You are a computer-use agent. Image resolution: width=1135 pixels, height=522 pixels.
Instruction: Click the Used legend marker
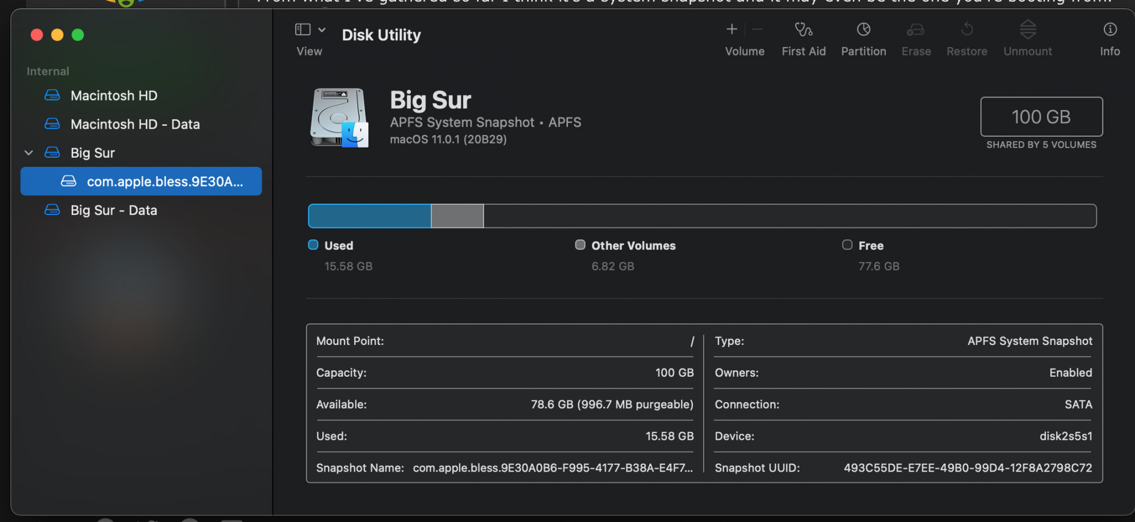coord(313,245)
